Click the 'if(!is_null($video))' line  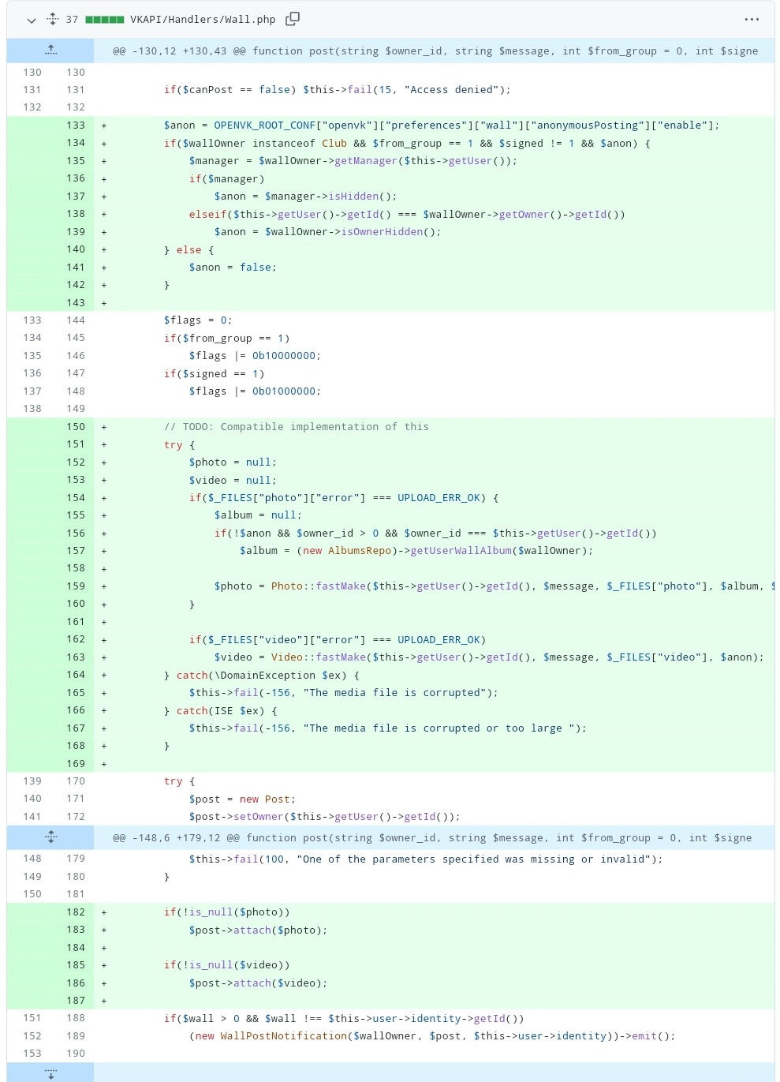click(x=226, y=965)
